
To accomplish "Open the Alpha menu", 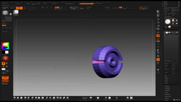I will click(3, 2).
